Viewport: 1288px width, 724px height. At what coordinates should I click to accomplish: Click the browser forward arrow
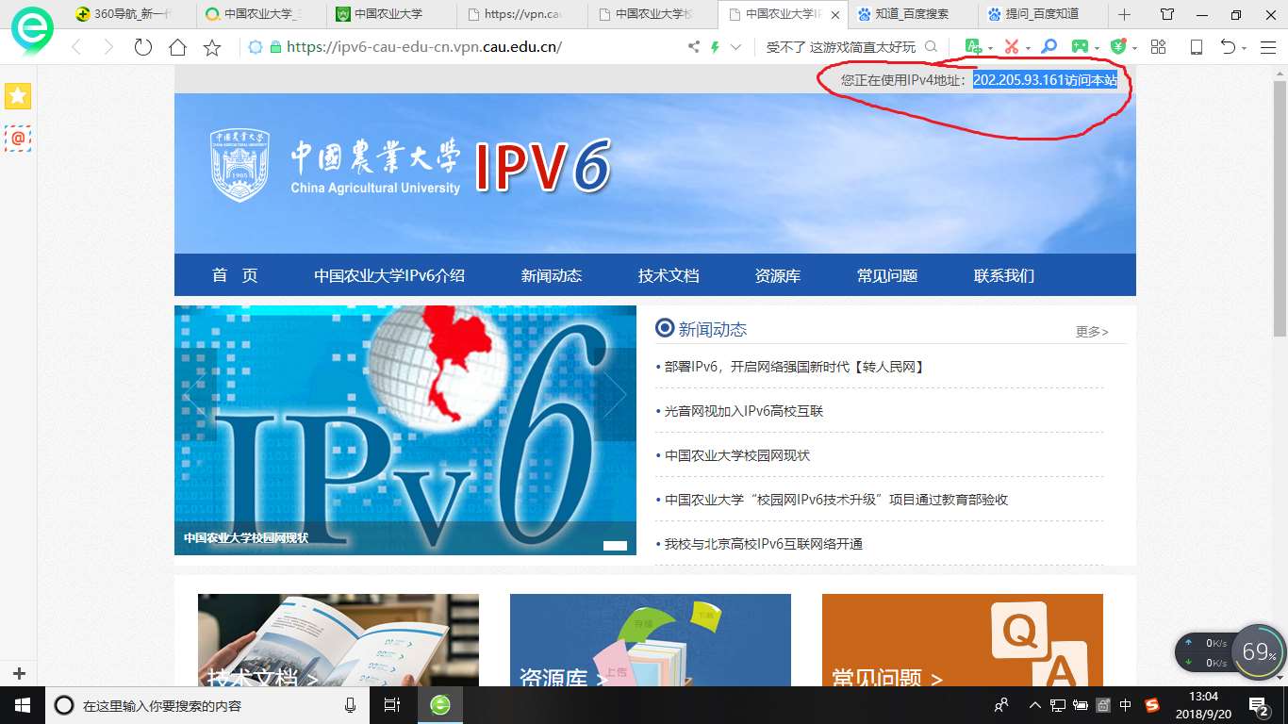coord(108,47)
